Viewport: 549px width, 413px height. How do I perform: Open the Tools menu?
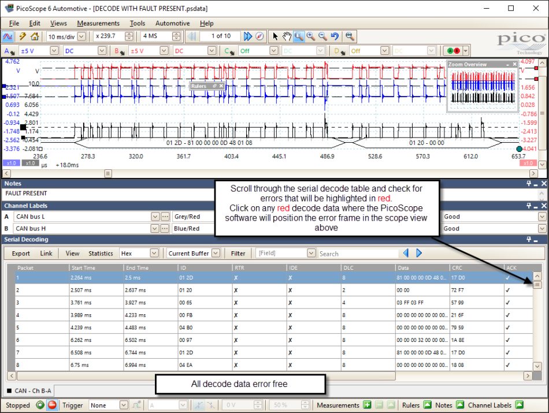point(138,24)
